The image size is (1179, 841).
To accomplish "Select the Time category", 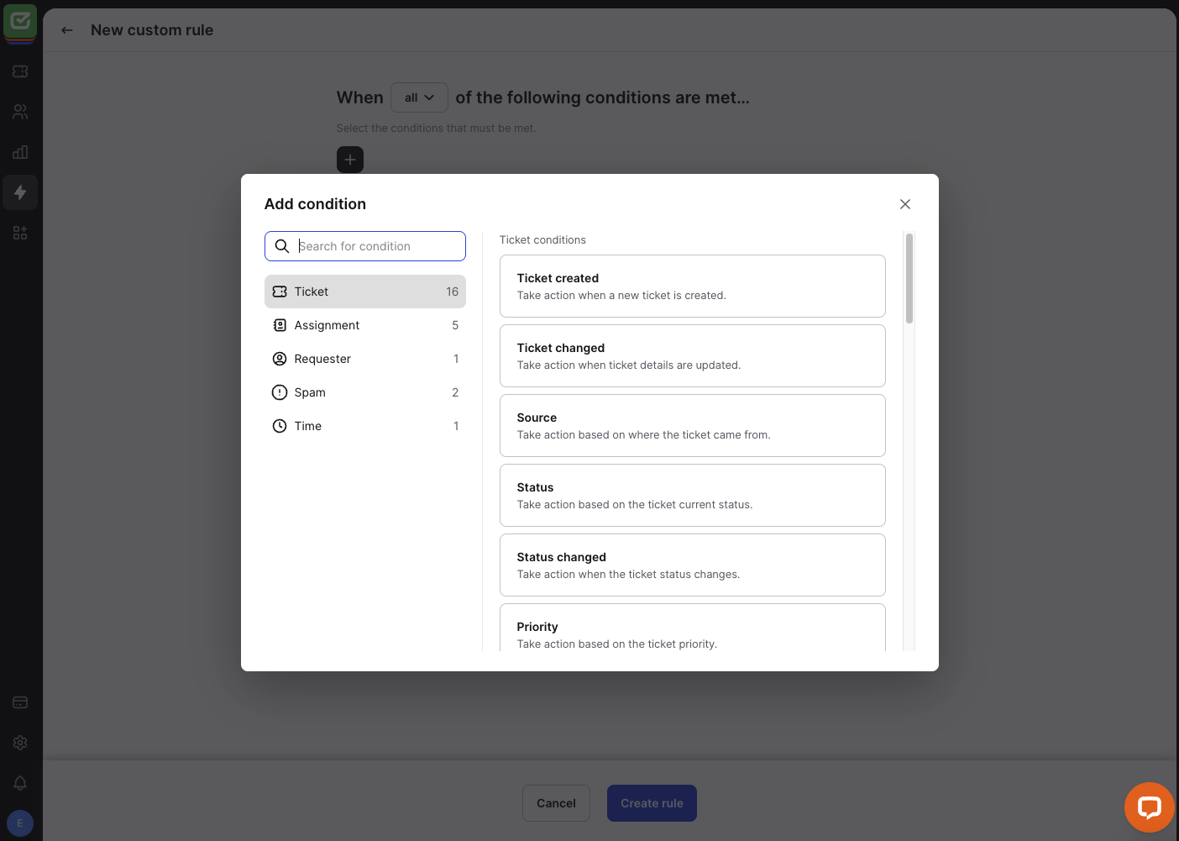I will coord(365,426).
